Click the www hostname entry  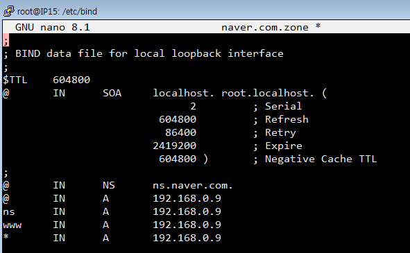[12, 225]
